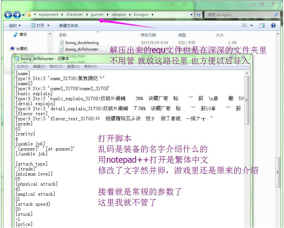Click the 搜索 bowgun search field
This screenshot has height=228, width=284.
coord(238,14)
